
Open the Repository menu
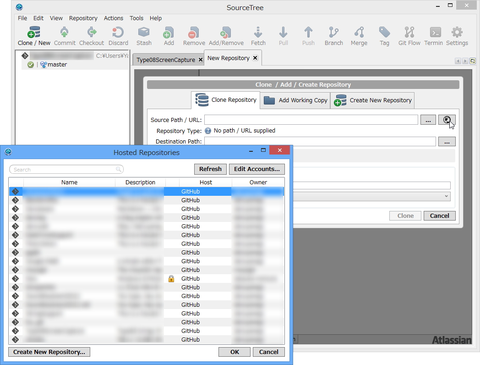tap(83, 18)
